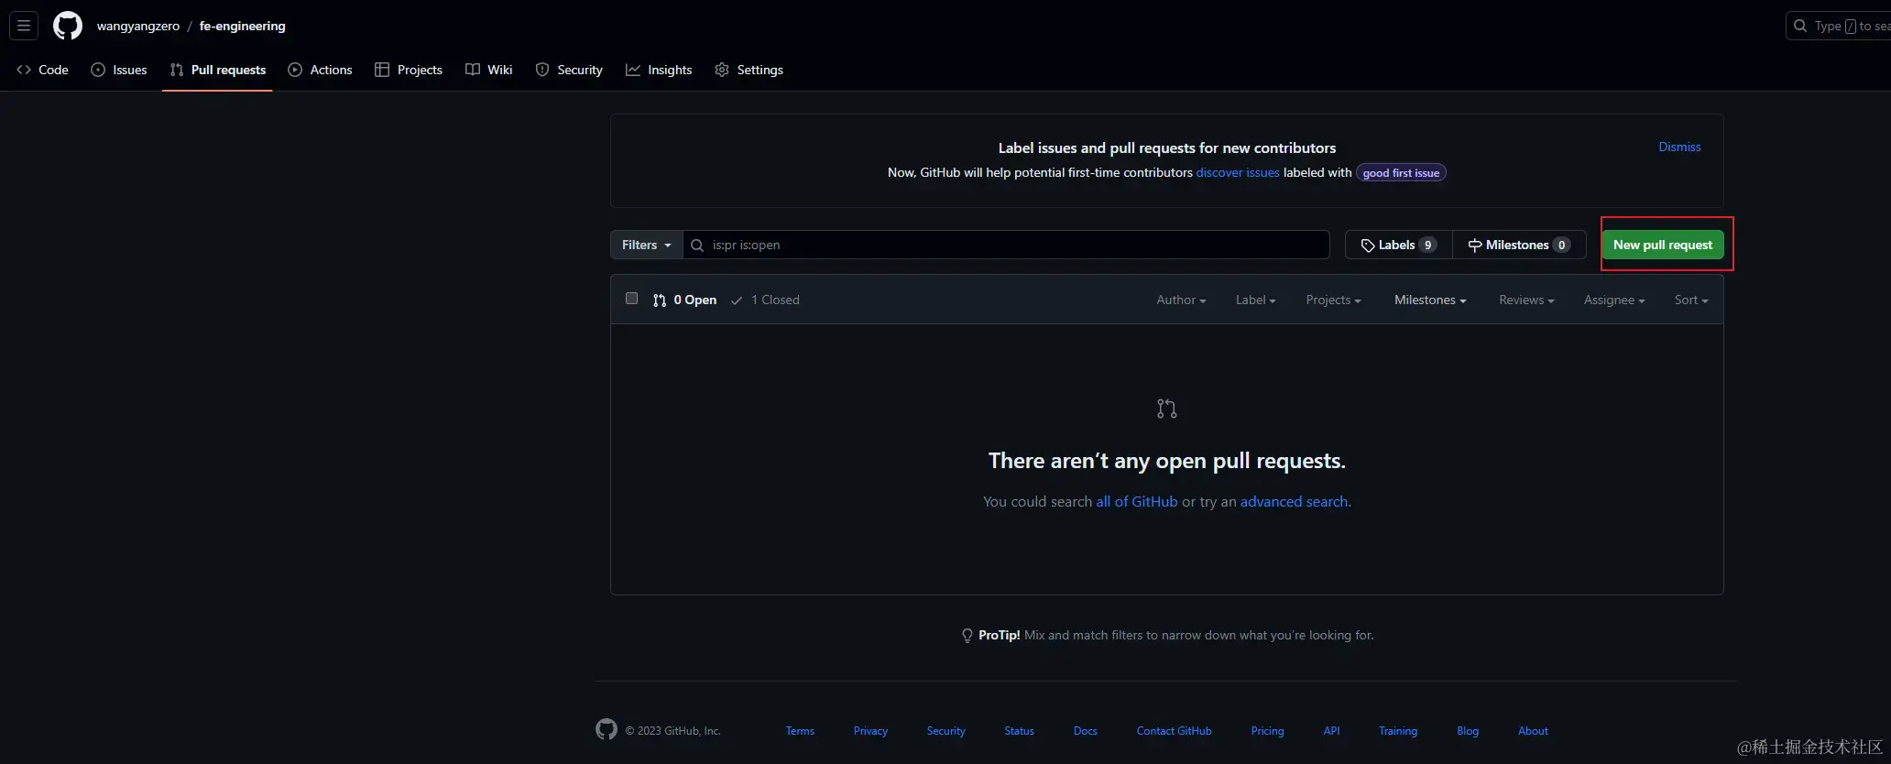Show the 0 Open pull requests

685,300
